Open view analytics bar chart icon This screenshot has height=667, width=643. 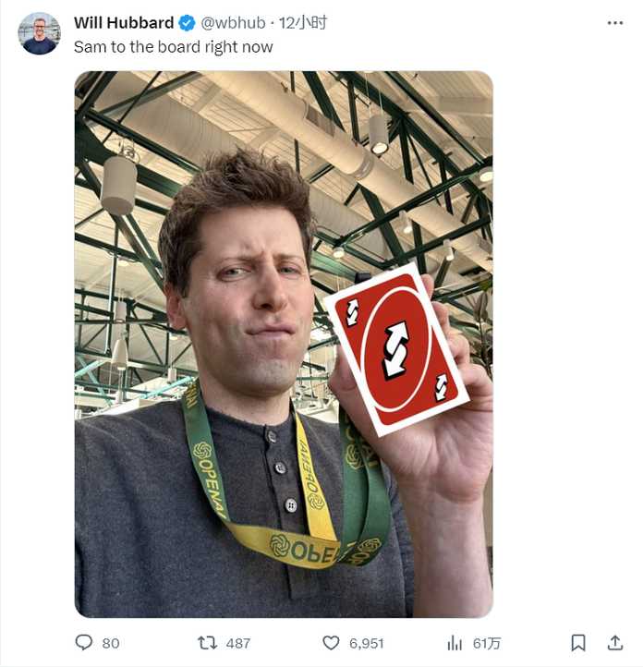[455, 643]
